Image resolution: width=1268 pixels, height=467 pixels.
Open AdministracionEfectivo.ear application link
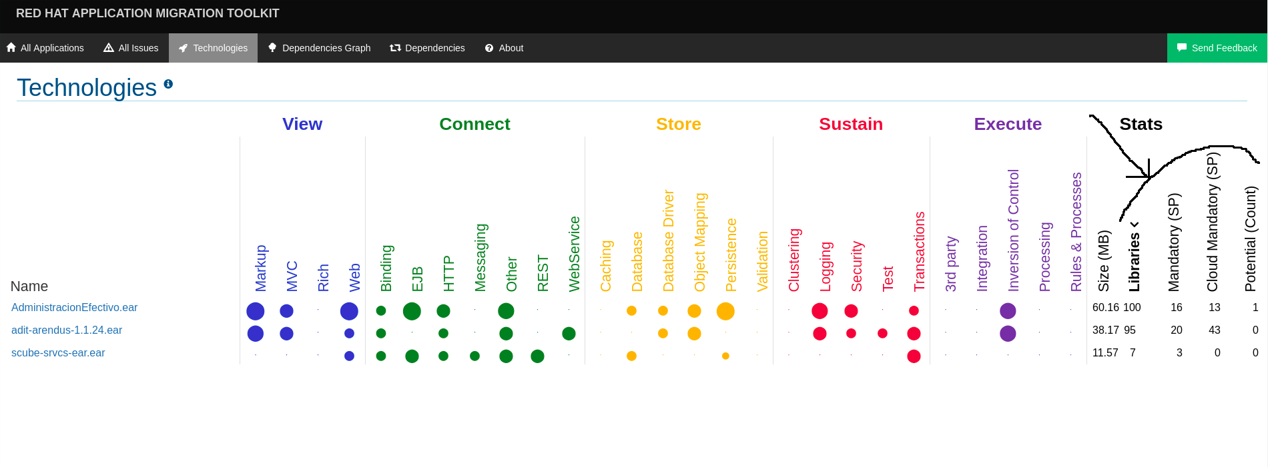74,307
